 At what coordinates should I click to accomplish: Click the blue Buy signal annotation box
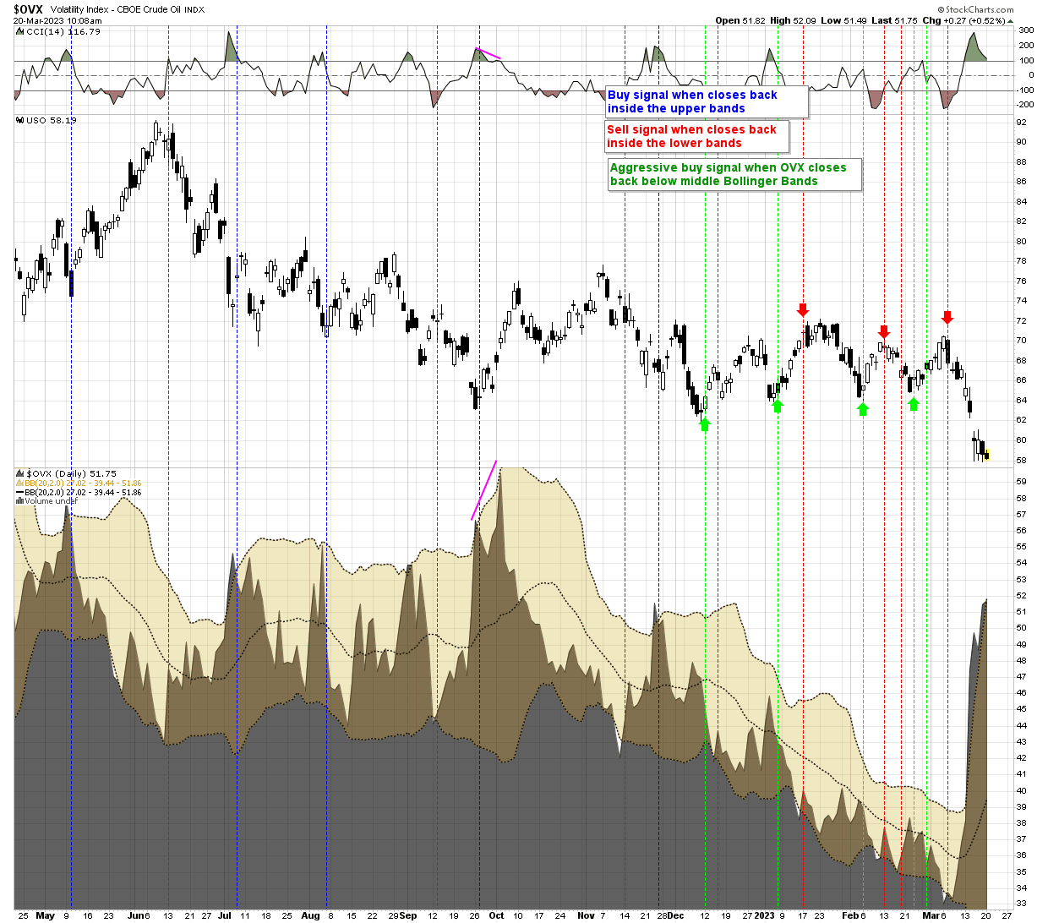coord(707,101)
